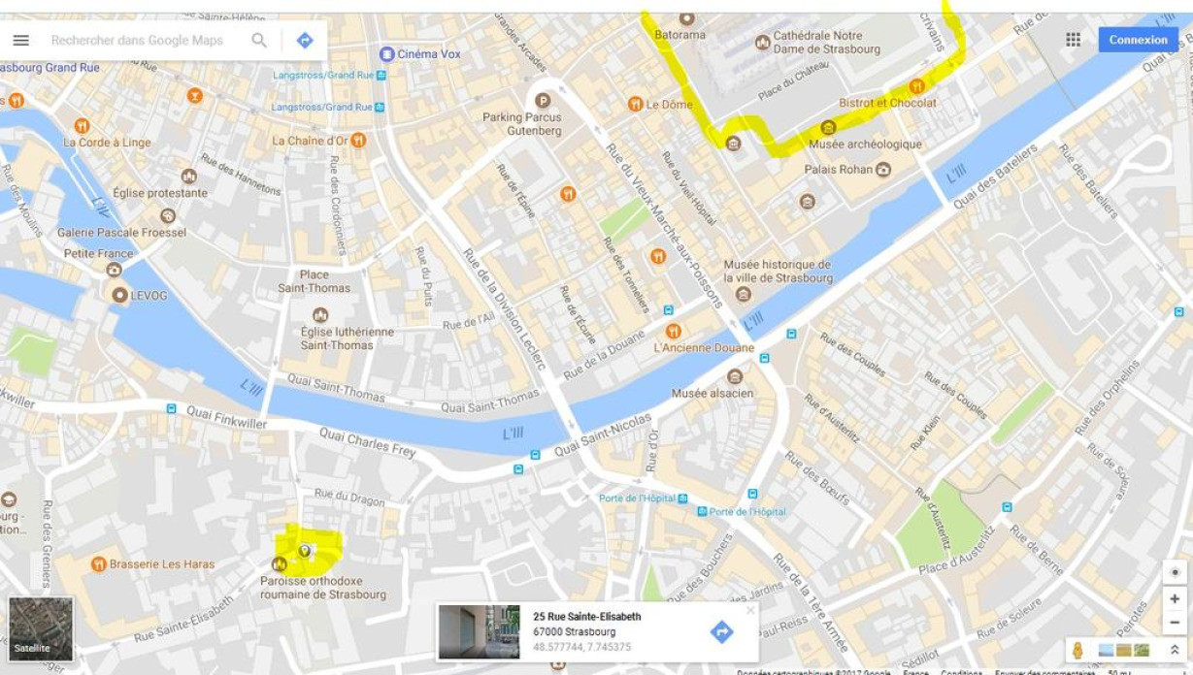Open the hamburger menu in search bar
1193x675 pixels.
click(x=20, y=41)
